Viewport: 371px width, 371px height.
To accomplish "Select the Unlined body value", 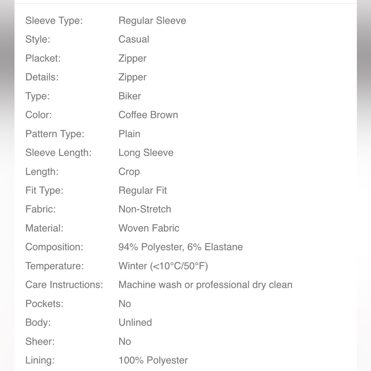I will tap(135, 323).
